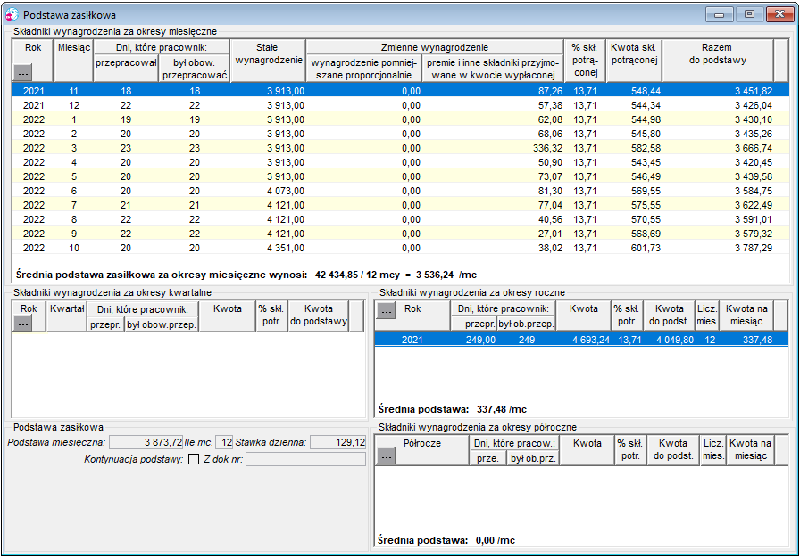Click the Stałe wynagrodzenie column header
800x558 pixels.
269,61
